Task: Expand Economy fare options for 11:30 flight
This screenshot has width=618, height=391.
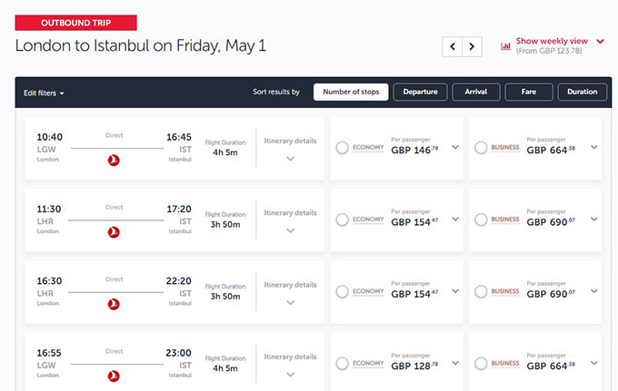Action: pyautogui.click(x=455, y=220)
